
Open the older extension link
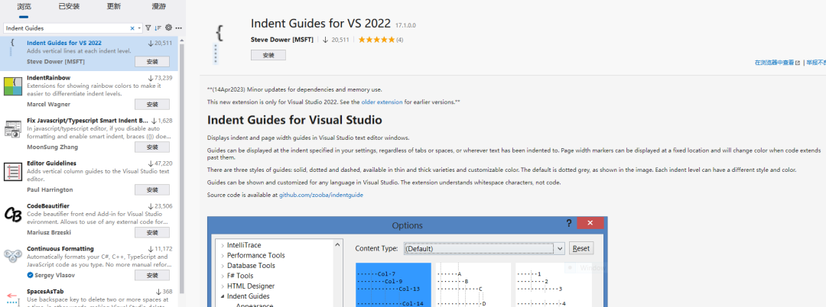click(x=382, y=102)
